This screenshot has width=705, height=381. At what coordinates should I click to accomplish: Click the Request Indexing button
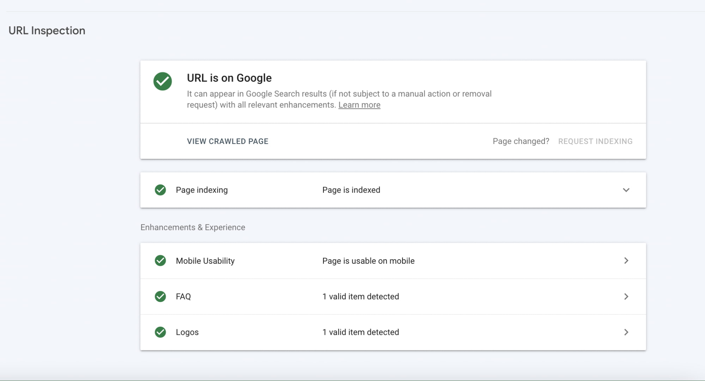point(595,141)
